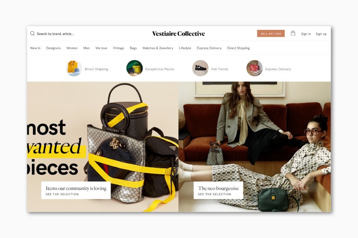
Task: Choose the Hot Trends sneaker thumbnail
Action: tap(200, 68)
